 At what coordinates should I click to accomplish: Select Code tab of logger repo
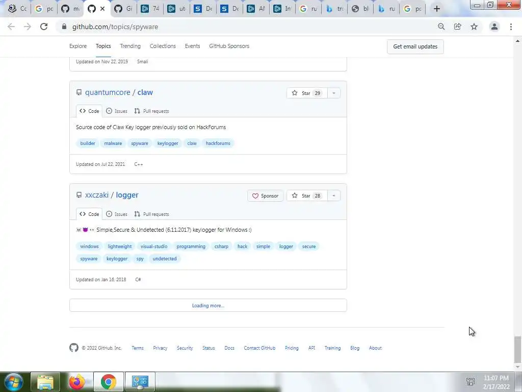tap(89, 214)
